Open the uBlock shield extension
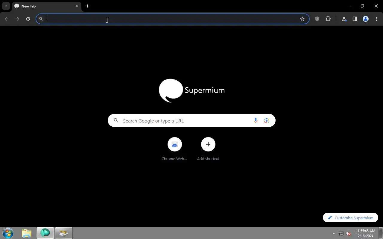 pos(317,19)
